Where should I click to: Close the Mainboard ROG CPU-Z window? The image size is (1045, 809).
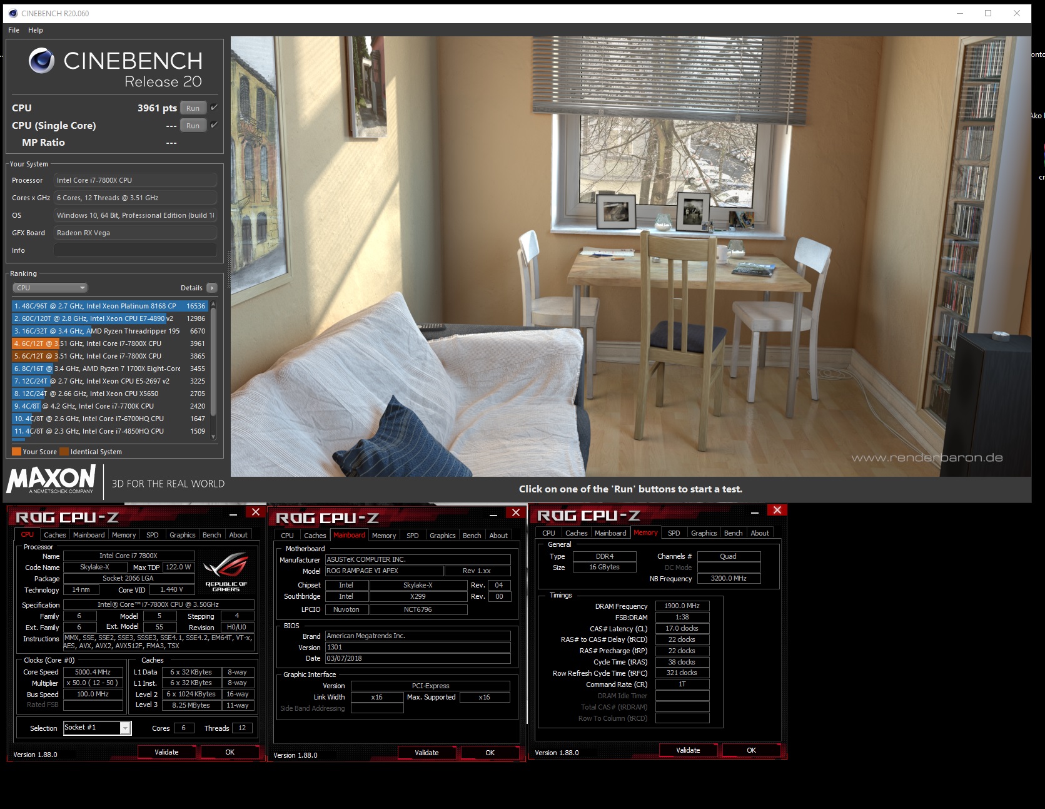pyautogui.click(x=515, y=512)
